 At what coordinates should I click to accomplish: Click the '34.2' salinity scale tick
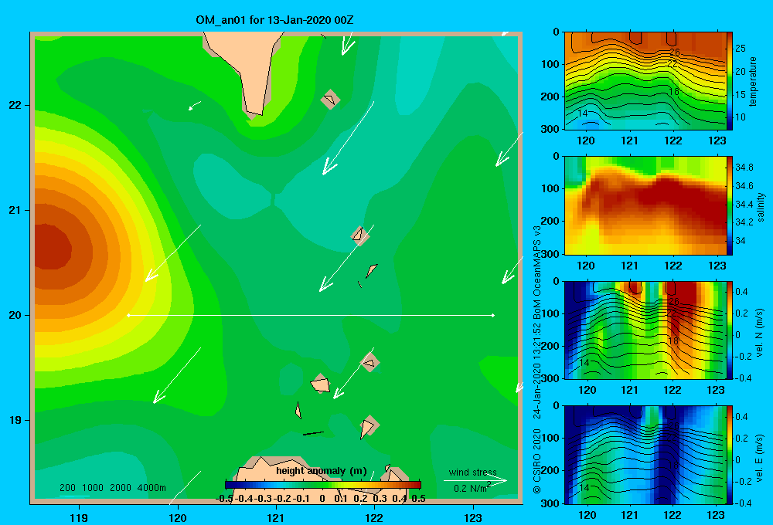tap(744, 222)
